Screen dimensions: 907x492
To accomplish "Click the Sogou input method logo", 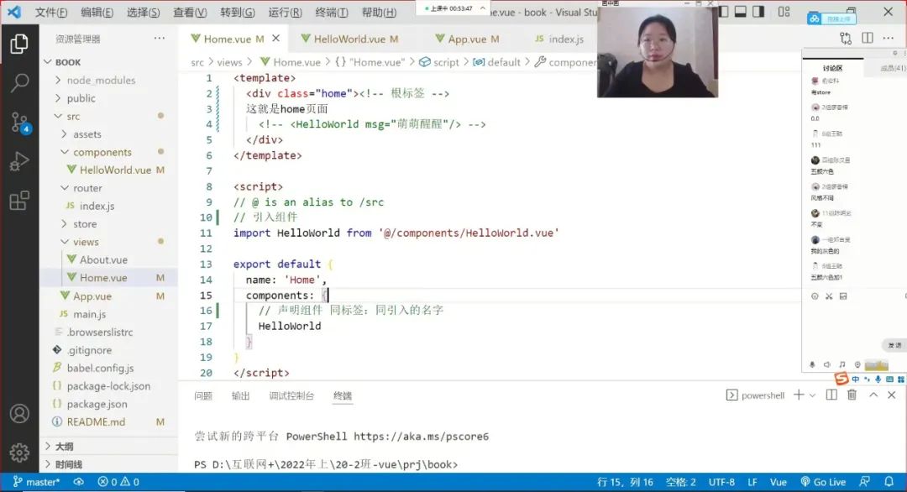I will pos(841,379).
